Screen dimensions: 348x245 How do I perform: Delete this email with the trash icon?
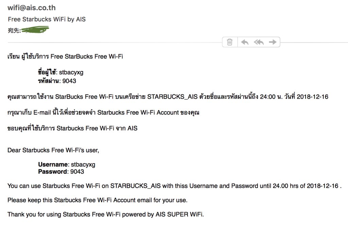point(230,42)
